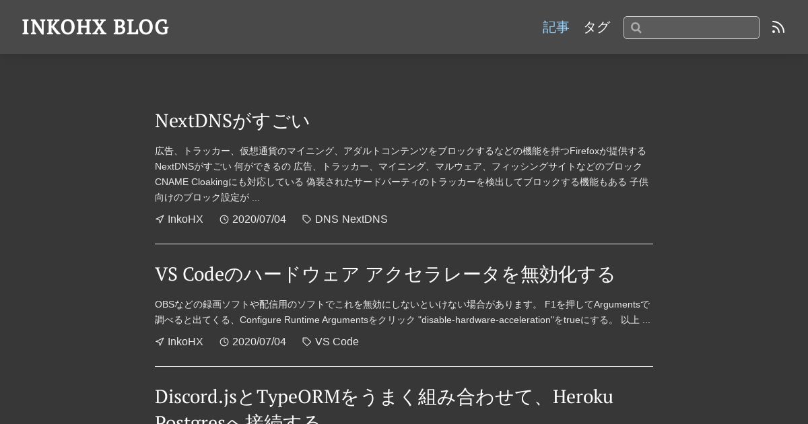Viewport: 808px width, 424px height.
Task: Open the 記事 navigation item
Action: point(556,27)
